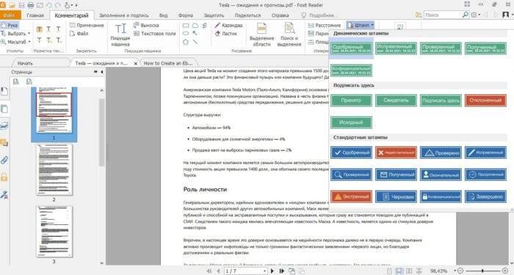Open page 2 thumbnail
The height and width of the screenshot is (275, 514).
pos(54,170)
